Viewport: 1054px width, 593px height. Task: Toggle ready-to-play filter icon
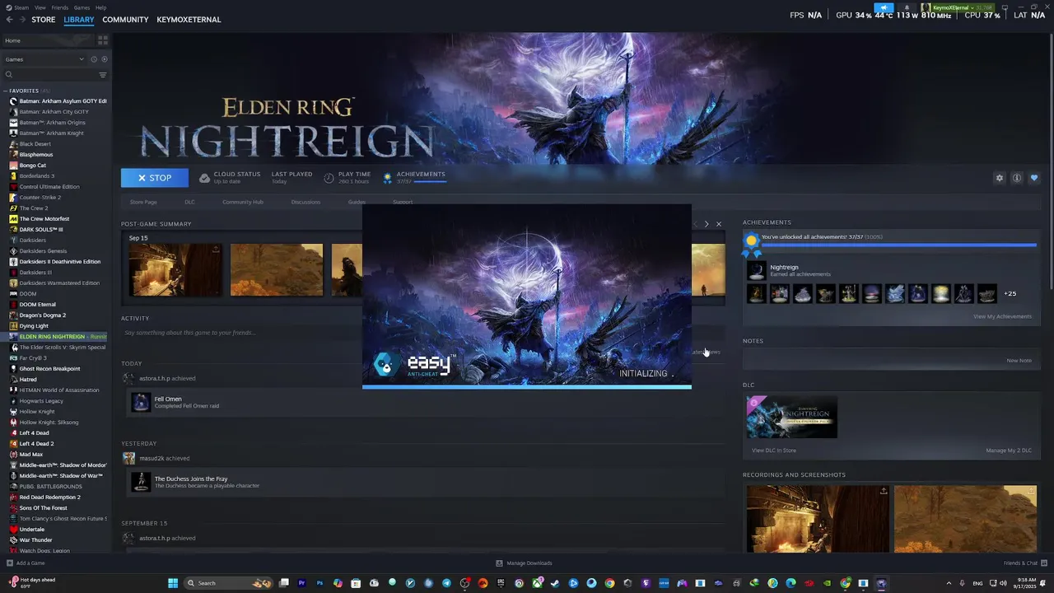tap(104, 59)
